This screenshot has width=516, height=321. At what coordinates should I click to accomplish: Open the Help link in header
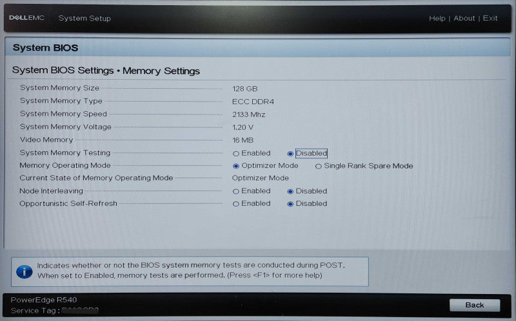pyautogui.click(x=437, y=19)
